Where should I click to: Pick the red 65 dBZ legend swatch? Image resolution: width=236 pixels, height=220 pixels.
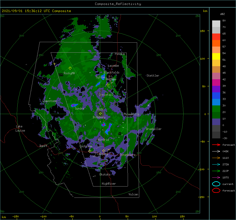(x=216, y=37)
